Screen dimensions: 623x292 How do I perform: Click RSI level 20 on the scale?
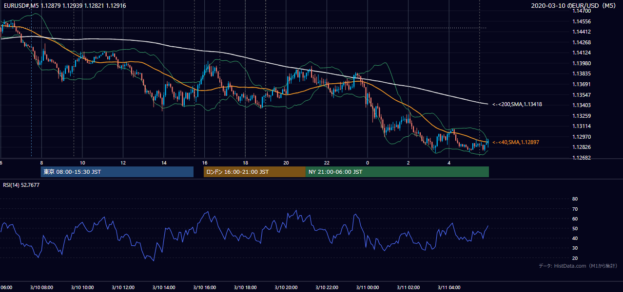click(575, 258)
